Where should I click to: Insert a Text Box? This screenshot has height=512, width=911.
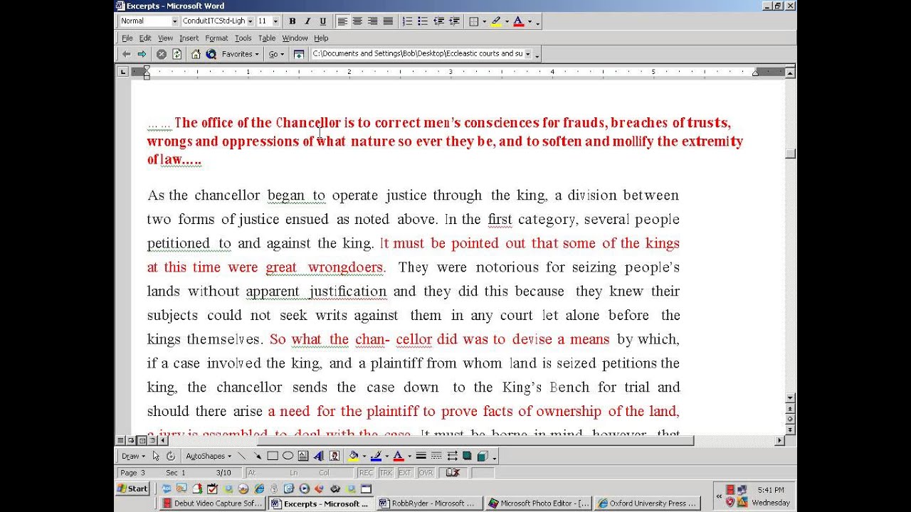pyautogui.click(x=303, y=457)
